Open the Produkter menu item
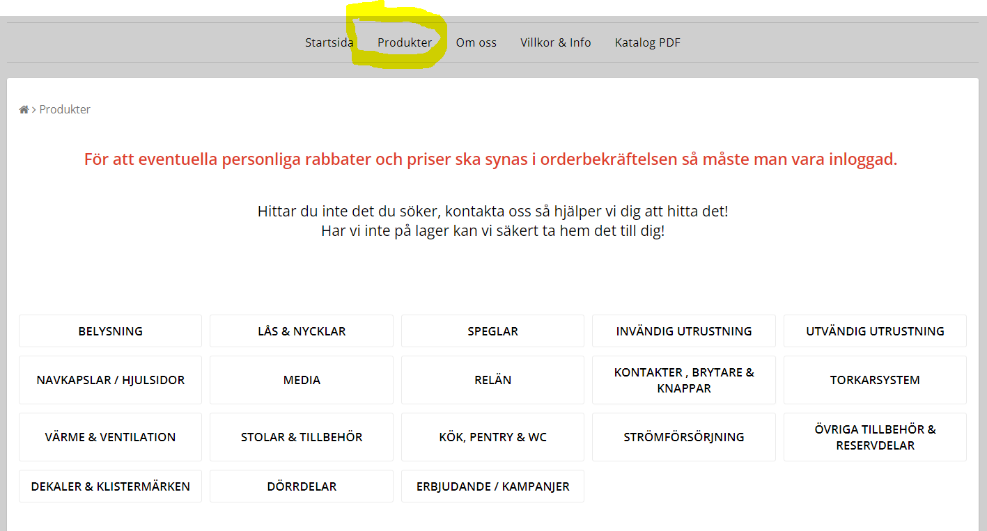 point(405,42)
